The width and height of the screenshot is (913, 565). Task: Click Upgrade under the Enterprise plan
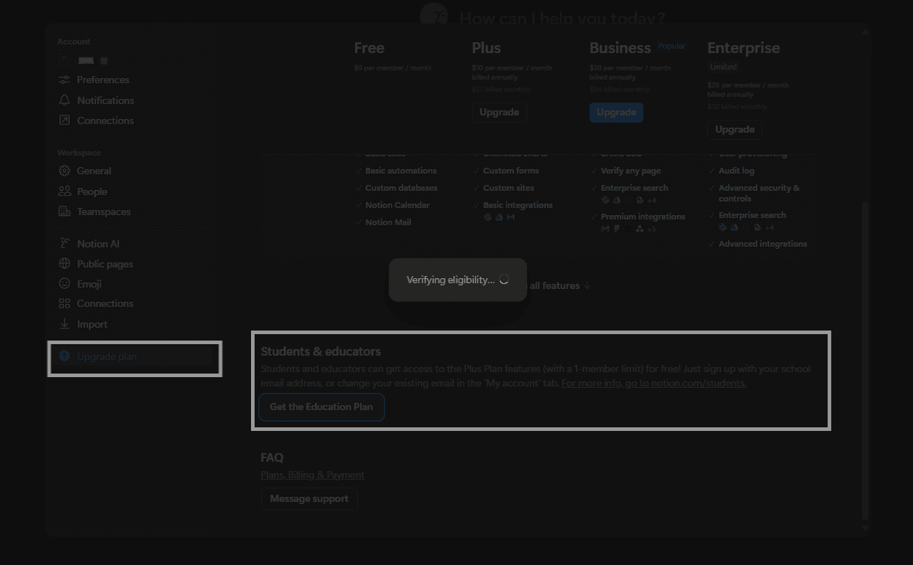click(734, 129)
